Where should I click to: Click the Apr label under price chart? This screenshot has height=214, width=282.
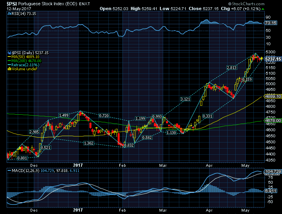(209, 165)
